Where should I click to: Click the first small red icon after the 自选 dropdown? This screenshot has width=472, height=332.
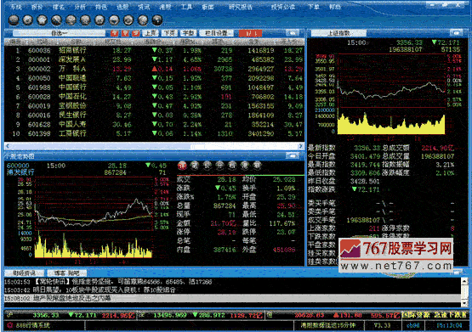(115, 33)
